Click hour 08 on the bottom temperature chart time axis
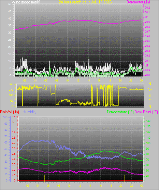 (x=59, y=186)
